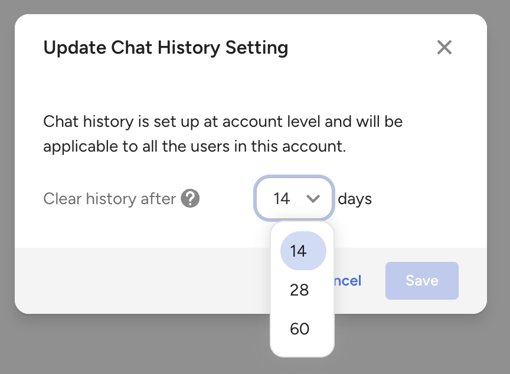This screenshot has height=374, width=510.
Task: Click the "Clear history after" label
Action: 110,199
